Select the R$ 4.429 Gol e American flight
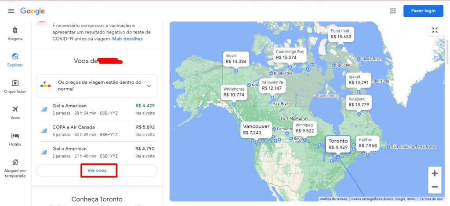 (97, 109)
